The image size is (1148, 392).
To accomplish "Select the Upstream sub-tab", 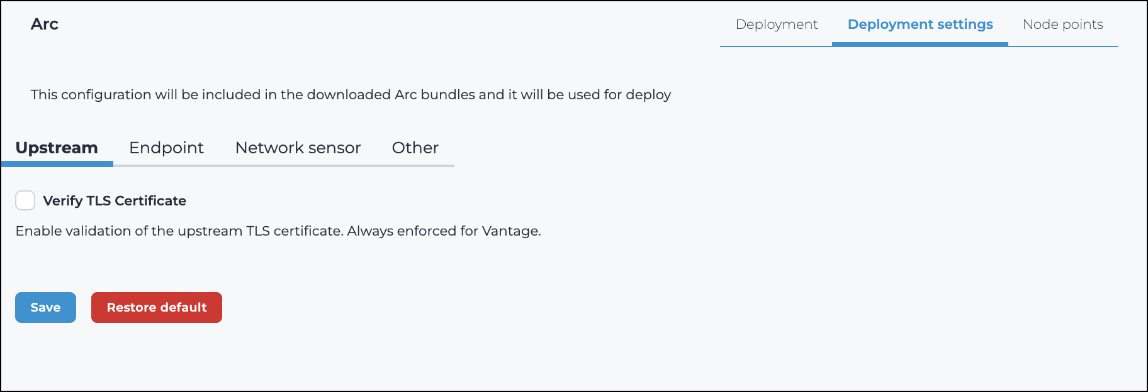I will [57, 148].
